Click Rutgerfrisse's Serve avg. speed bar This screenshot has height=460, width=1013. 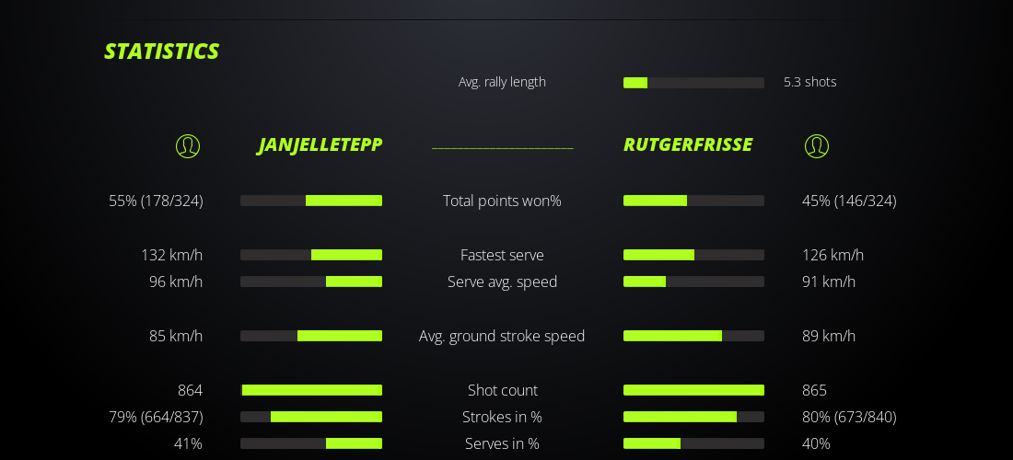(x=693, y=282)
